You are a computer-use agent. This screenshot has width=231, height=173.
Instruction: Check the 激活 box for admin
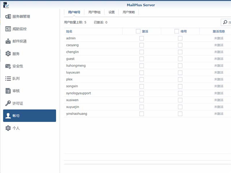point(141,38)
